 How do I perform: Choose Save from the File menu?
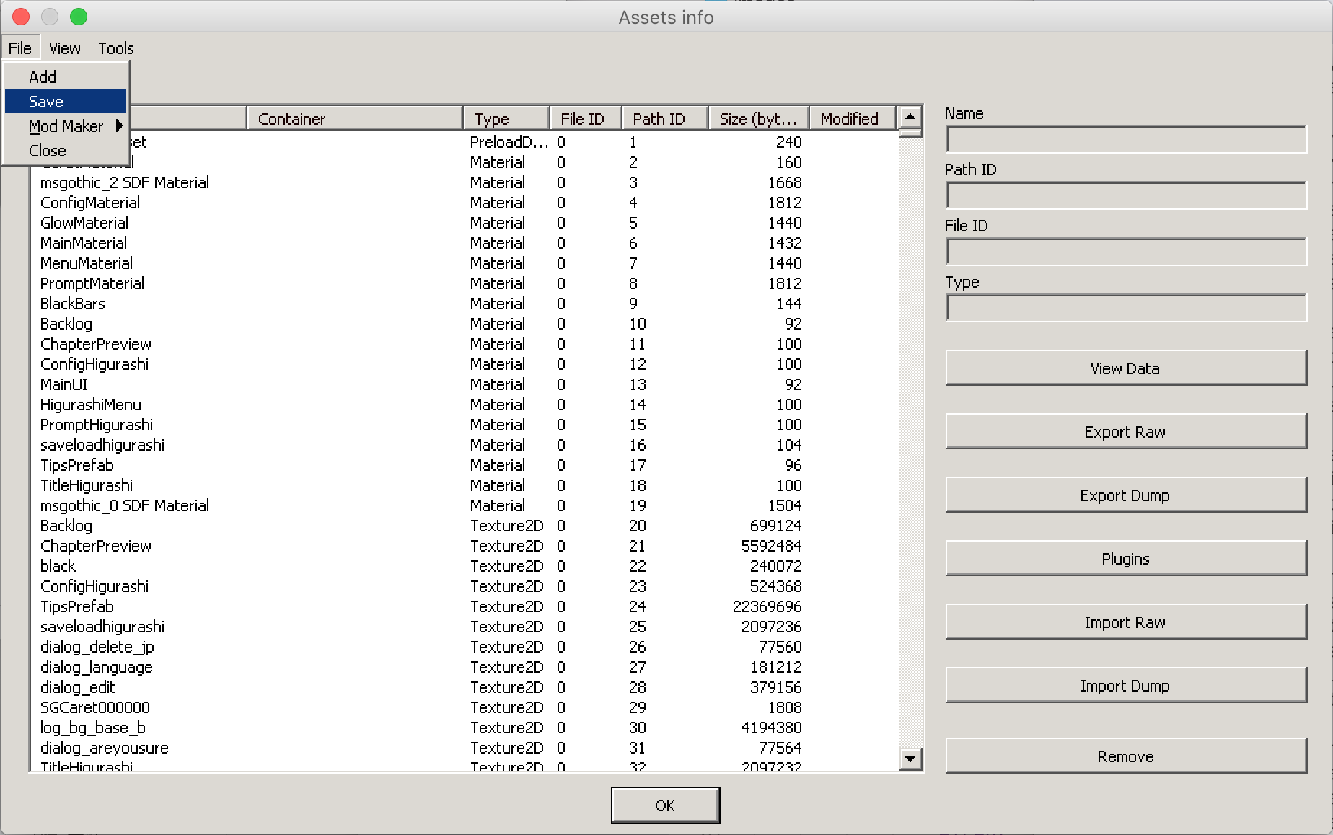46,102
